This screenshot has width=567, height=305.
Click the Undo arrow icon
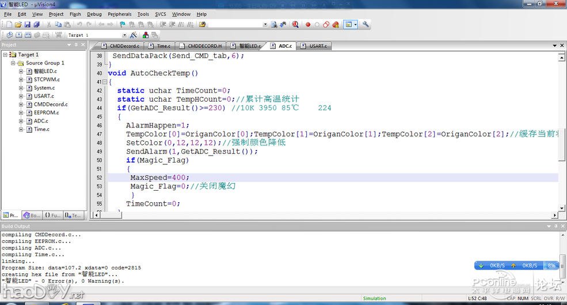[x=79, y=25]
